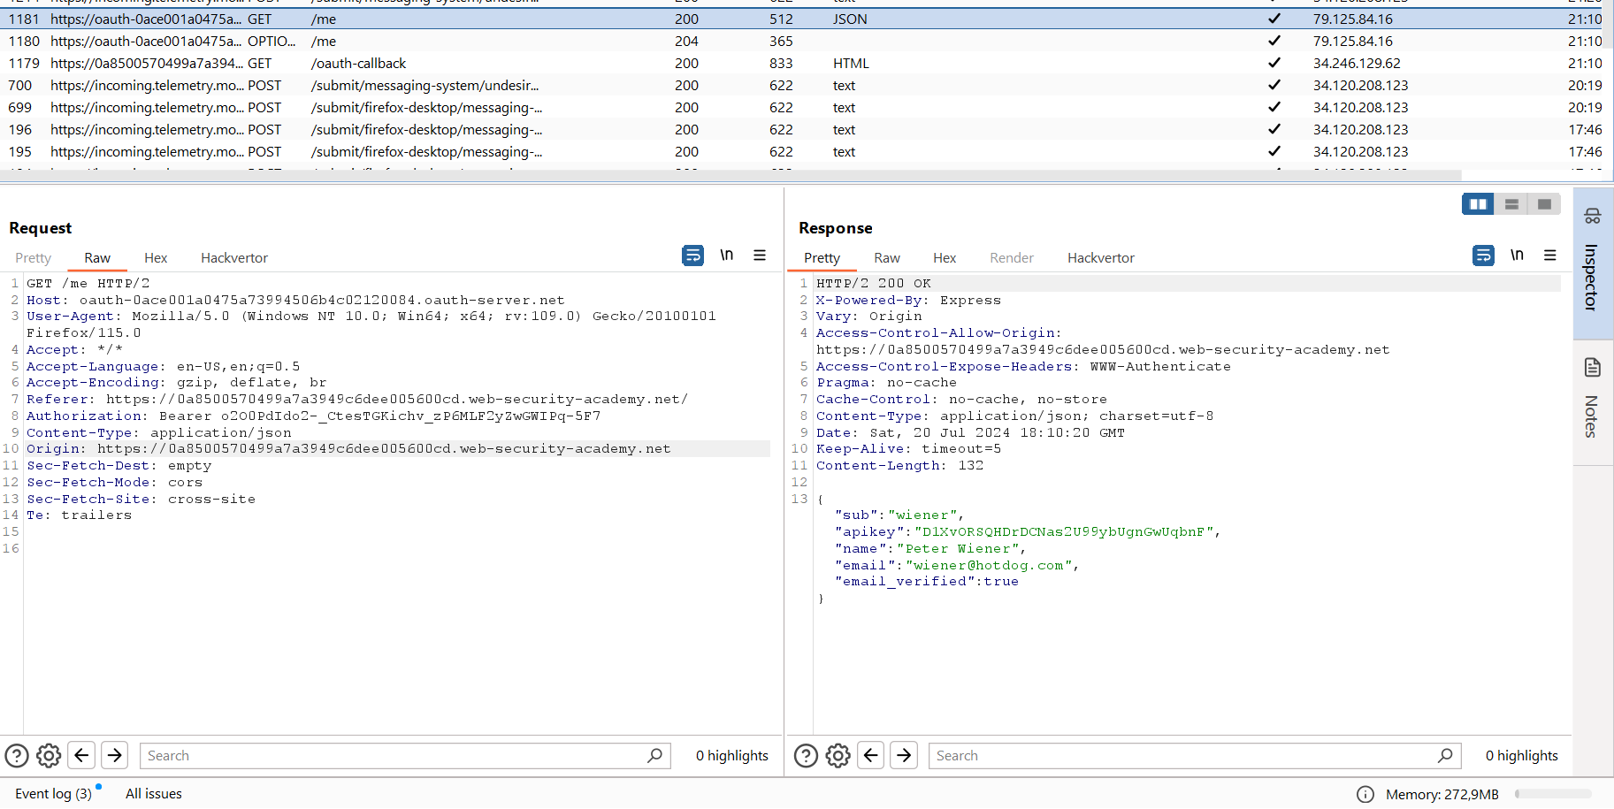Click magnifier icon in Request search box

tap(654, 756)
